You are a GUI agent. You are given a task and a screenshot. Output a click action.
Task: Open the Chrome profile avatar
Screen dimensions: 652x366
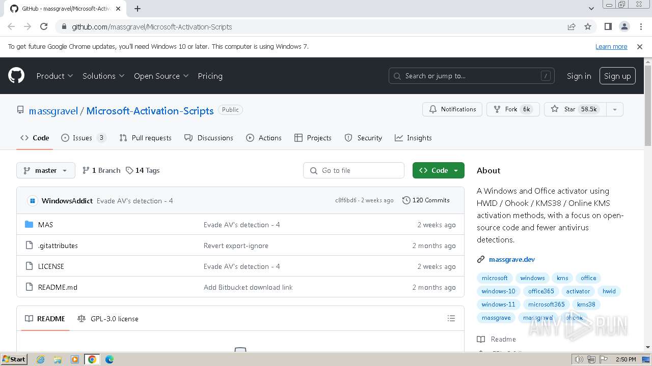click(x=624, y=26)
